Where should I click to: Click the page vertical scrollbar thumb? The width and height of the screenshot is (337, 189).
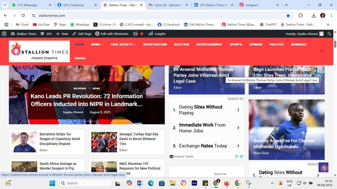pos(335,44)
